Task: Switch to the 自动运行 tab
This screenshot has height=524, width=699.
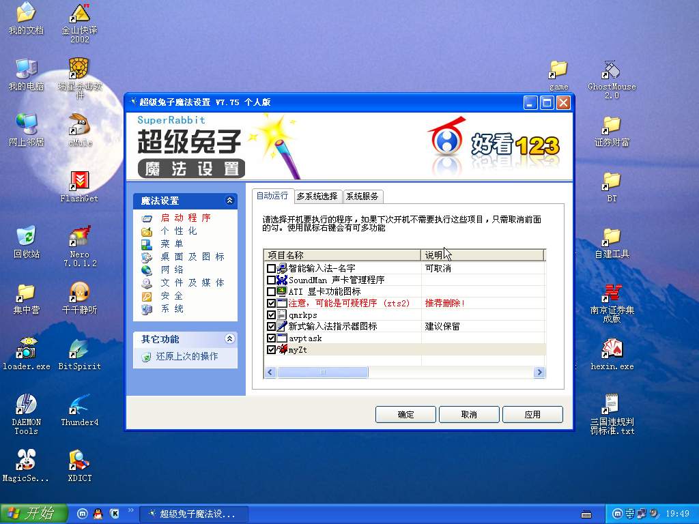Action: [x=272, y=196]
